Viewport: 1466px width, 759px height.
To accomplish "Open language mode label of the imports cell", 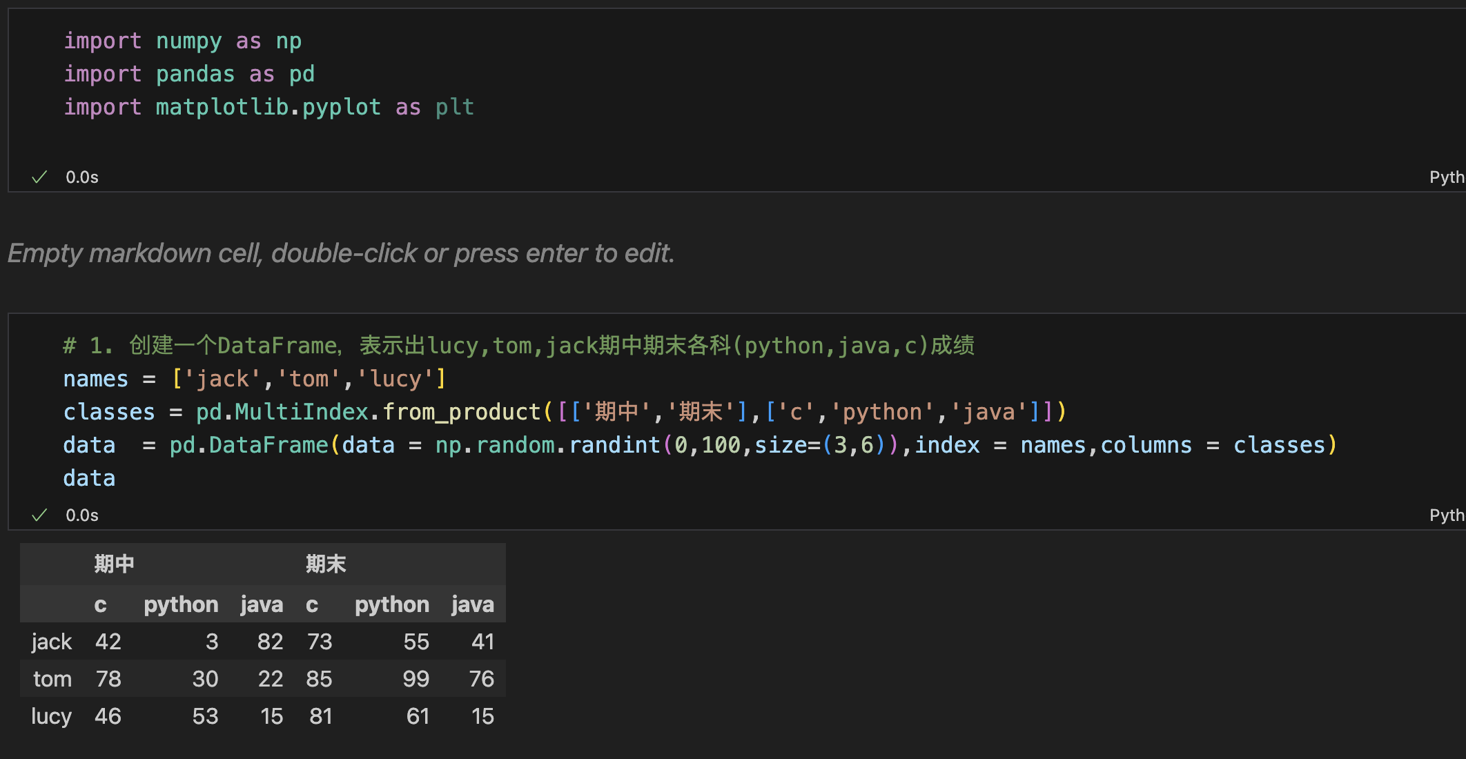I will (x=1447, y=177).
